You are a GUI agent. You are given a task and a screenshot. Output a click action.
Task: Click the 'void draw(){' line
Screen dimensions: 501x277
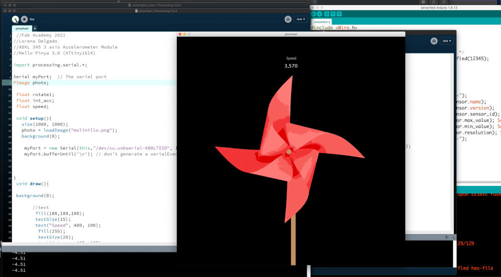coord(32,183)
